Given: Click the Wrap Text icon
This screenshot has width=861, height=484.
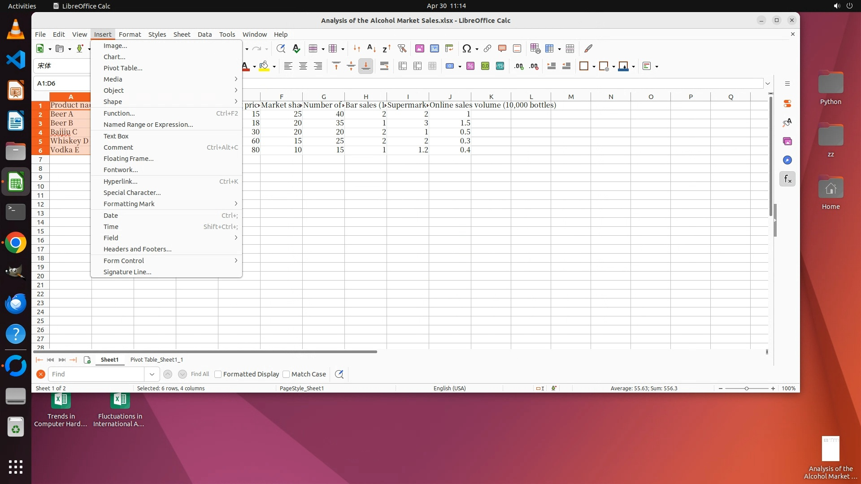Looking at the screenshot, I should pyautogui.click(x=384, y=66).
